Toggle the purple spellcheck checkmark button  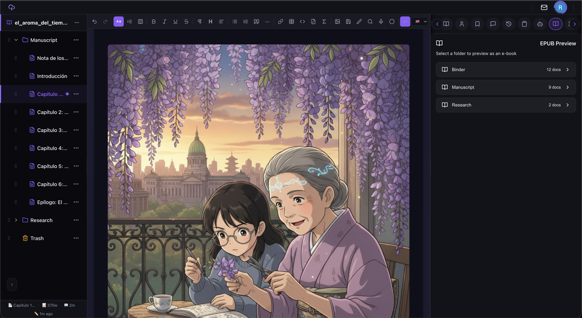[405, 22]
